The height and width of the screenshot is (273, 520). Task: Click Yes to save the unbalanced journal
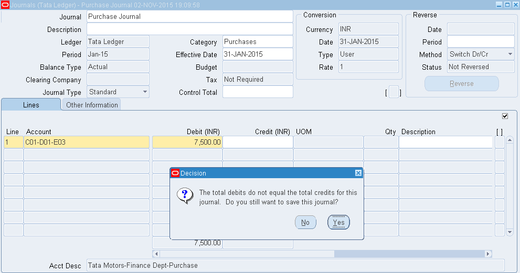click(338, 222)
